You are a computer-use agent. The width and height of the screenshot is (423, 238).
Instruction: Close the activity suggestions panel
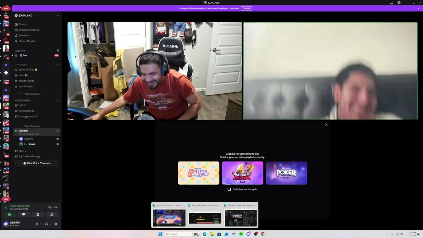coord(326,125)
